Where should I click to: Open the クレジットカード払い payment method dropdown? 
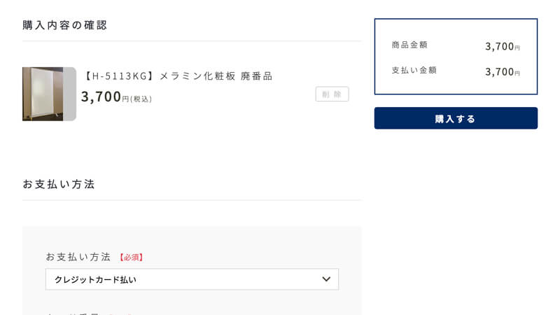[192, 279]
